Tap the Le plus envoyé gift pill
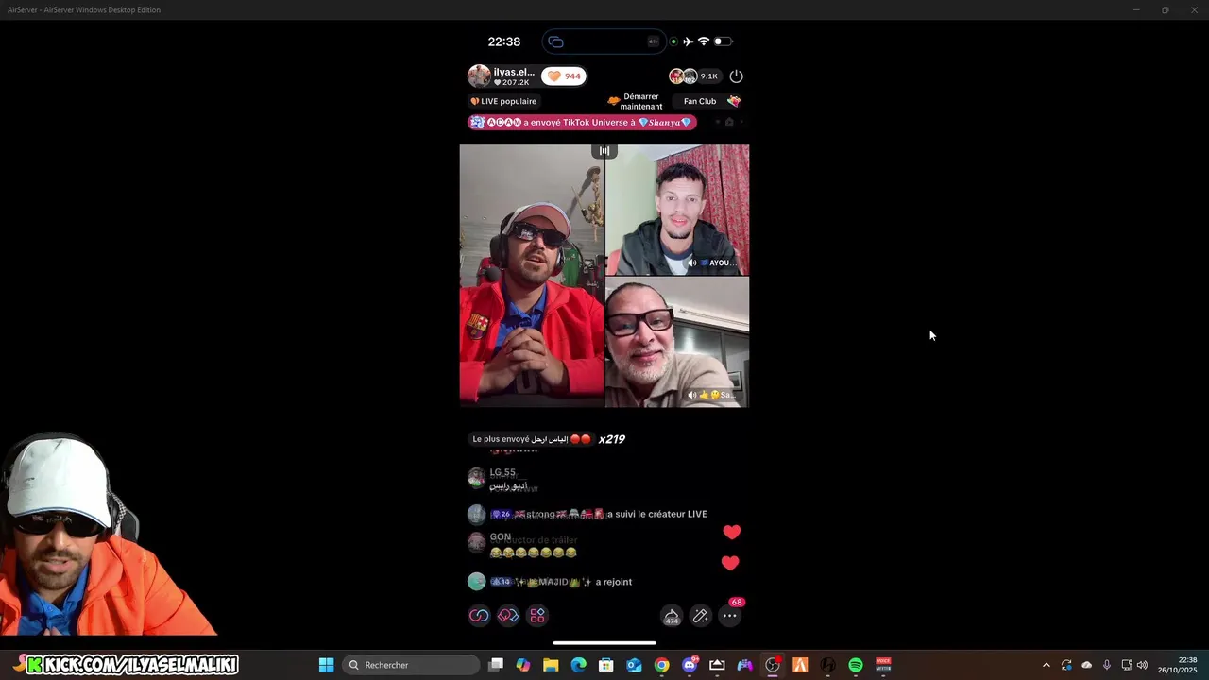The image size is (1209, 680). [x=532, y=439]
